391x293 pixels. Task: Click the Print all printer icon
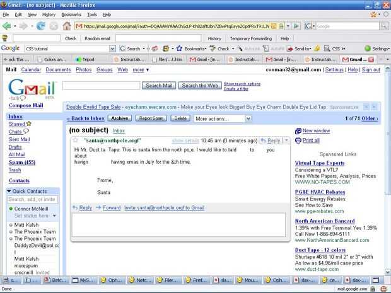[x=298, y=141]
